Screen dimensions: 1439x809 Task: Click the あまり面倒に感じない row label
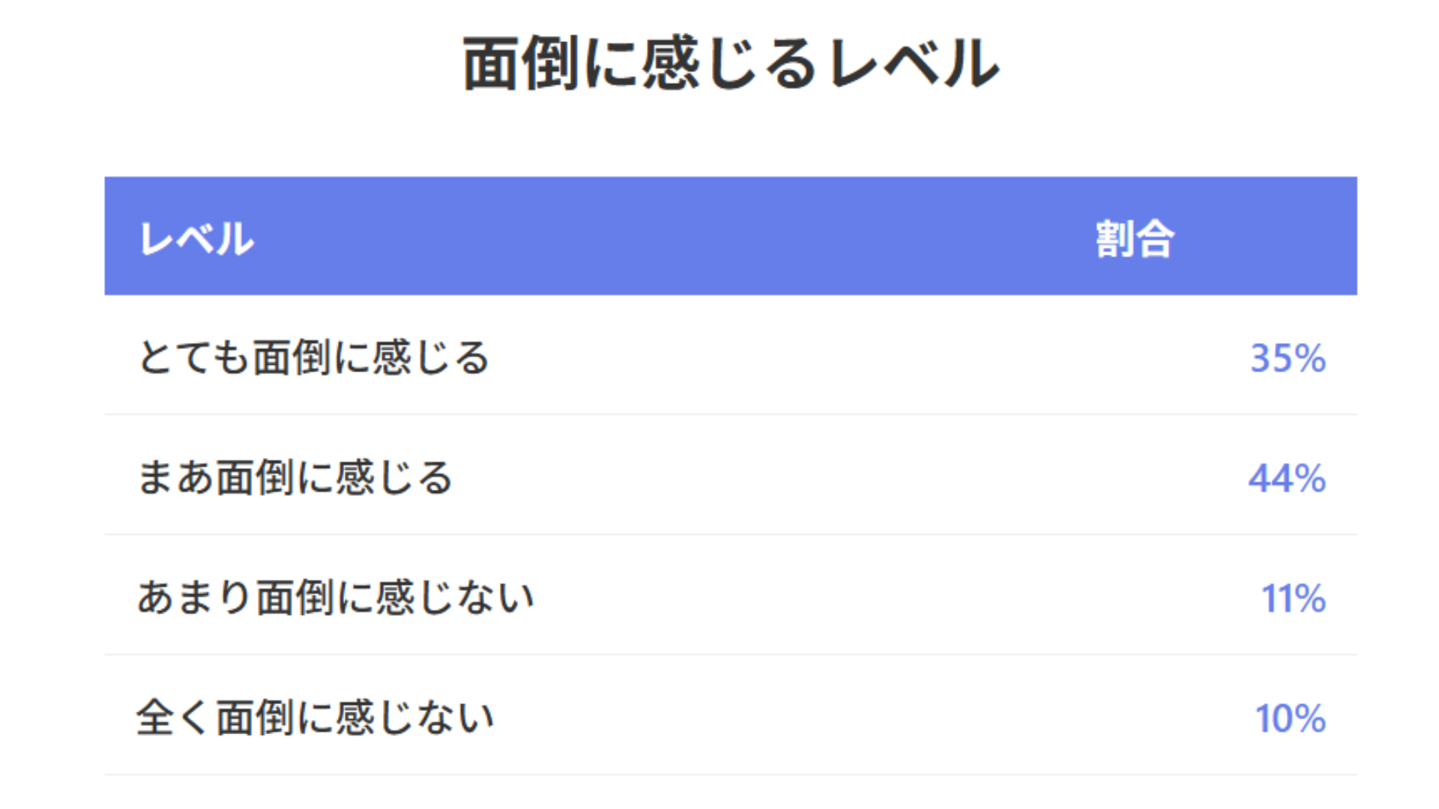click(x=336, y=598)
